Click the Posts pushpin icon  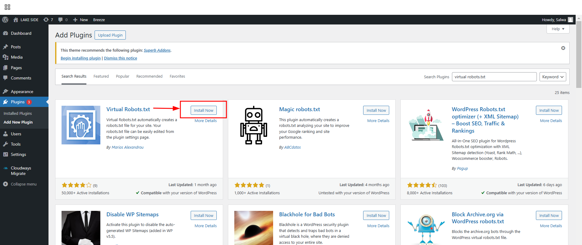pyautogui.click(x=5, y=47)
